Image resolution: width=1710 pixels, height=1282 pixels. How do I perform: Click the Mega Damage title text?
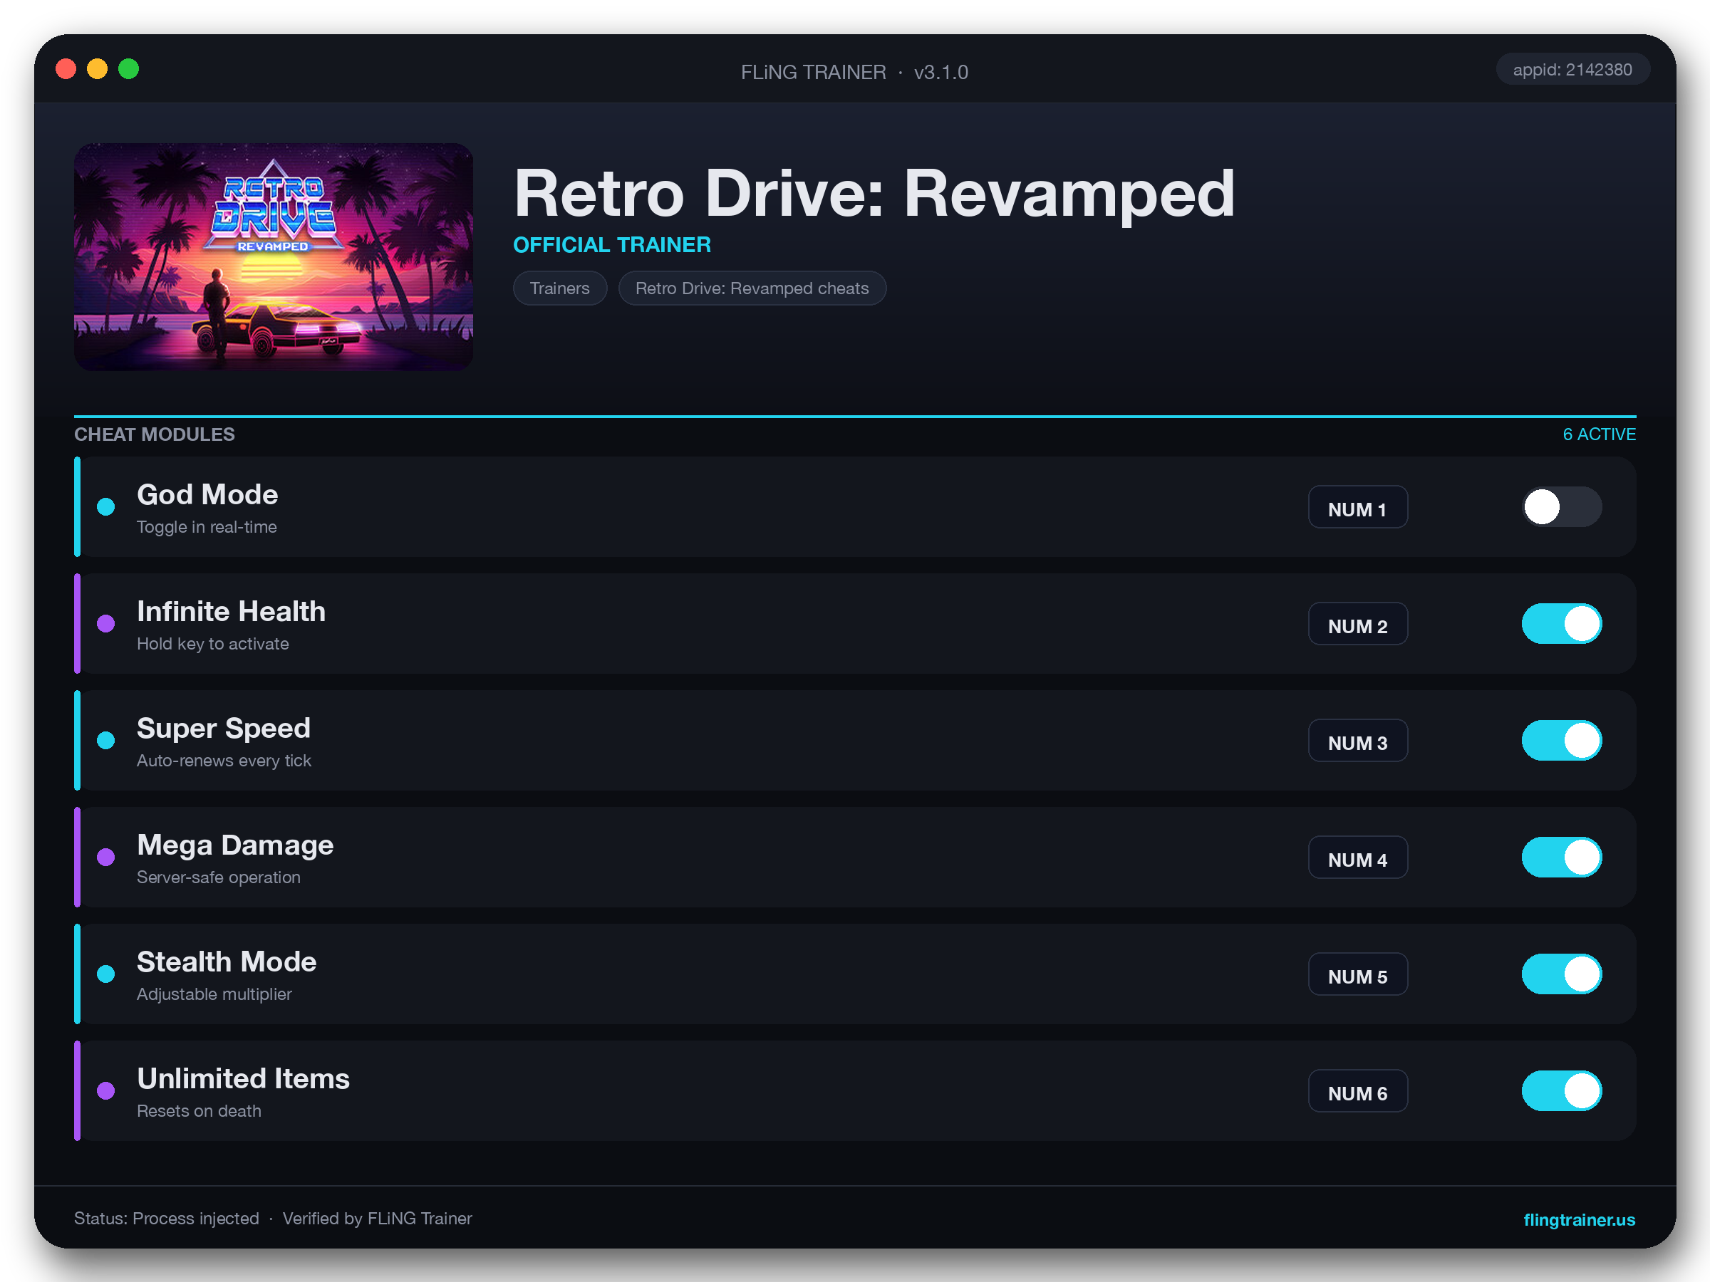pos(235,845)
